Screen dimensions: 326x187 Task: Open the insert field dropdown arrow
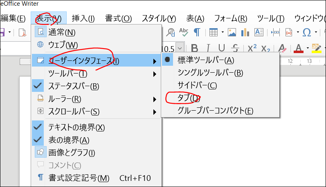[298, 32]
